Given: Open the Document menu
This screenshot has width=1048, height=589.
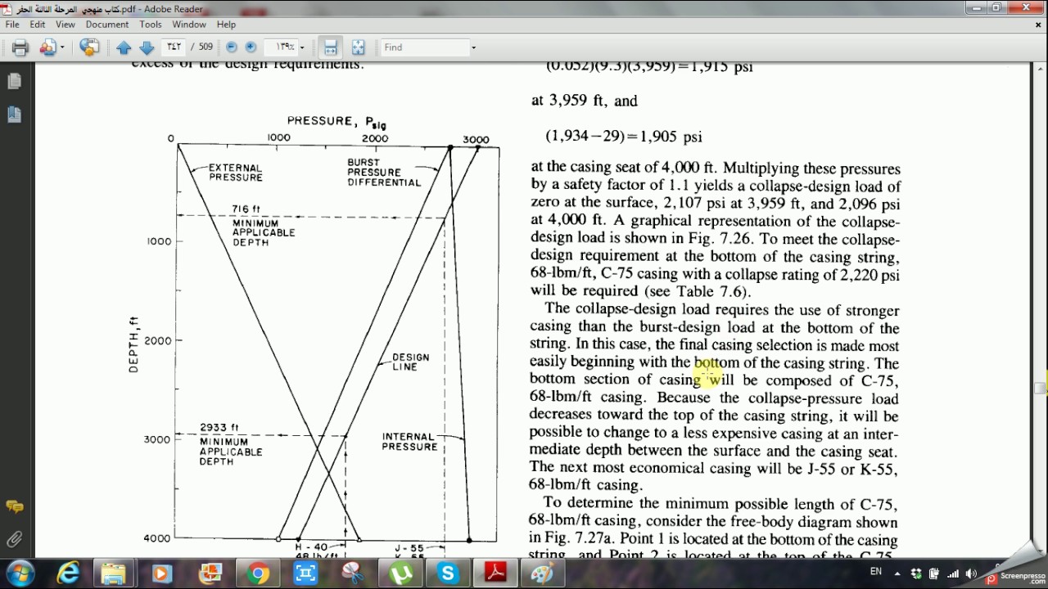Looking at the screenshot, I should point(107,25).
